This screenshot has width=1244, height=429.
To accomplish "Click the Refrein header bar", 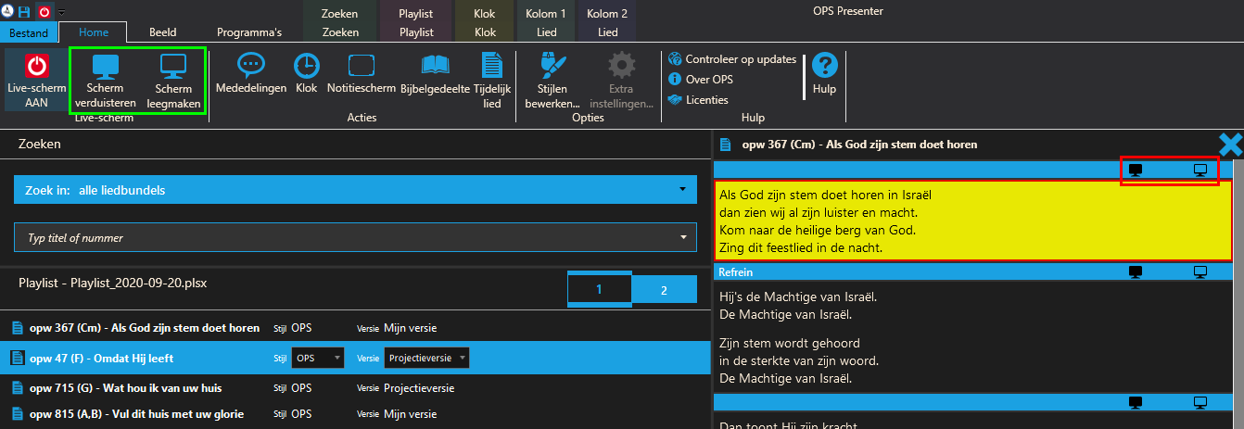I will tap(973, 271).
